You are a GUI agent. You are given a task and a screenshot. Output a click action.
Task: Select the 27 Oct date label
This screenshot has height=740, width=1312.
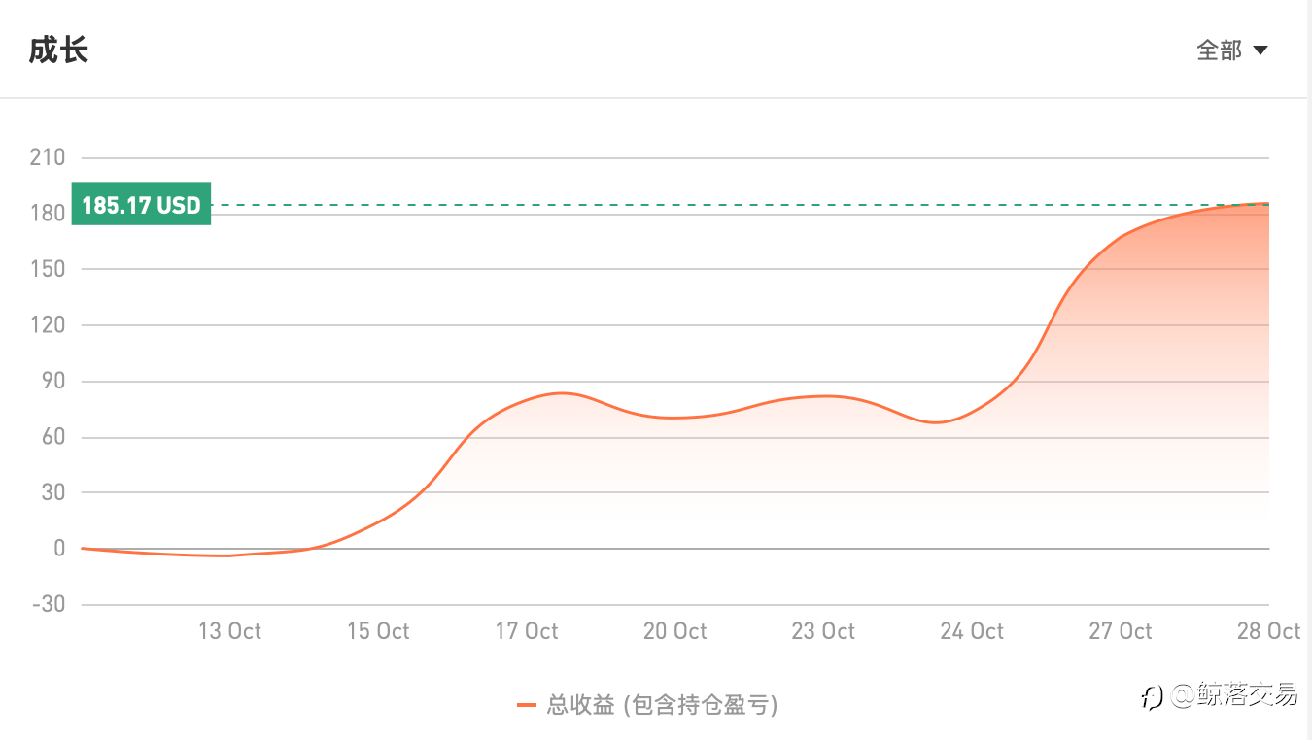[x=1121, y=631]
